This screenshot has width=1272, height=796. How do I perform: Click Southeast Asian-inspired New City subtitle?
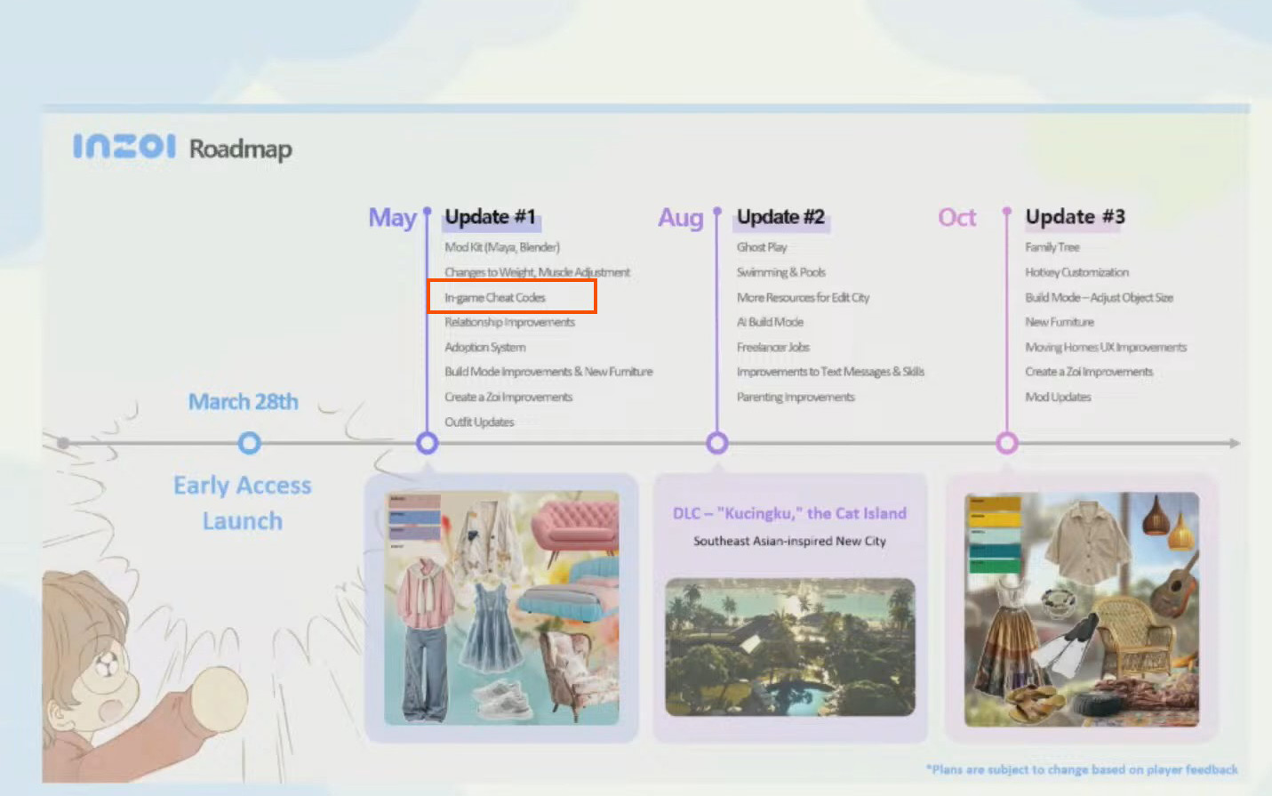click(x=789, y=541)
